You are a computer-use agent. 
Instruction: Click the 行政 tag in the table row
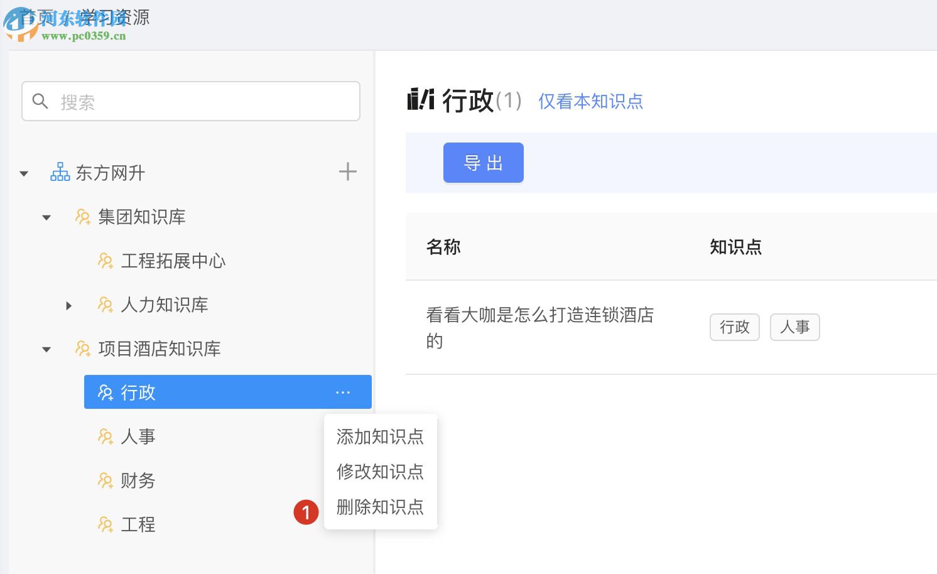[x=735, y=327]
